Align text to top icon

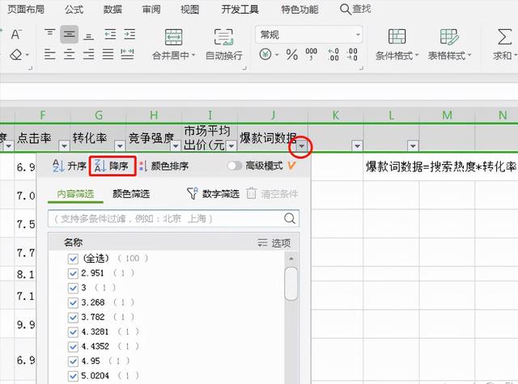pyautogui.click(x=50, y=34)
